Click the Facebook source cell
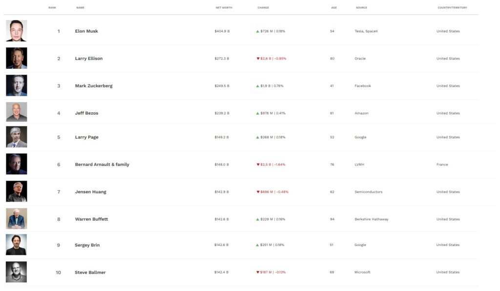 pos(363,86)
